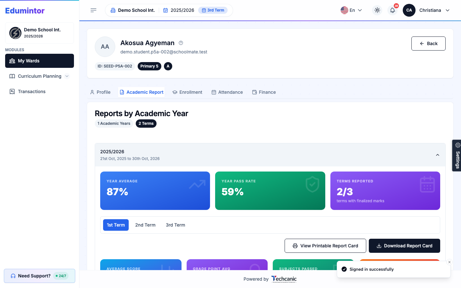Click Demo School Int. in top bar

coord(133,10)
